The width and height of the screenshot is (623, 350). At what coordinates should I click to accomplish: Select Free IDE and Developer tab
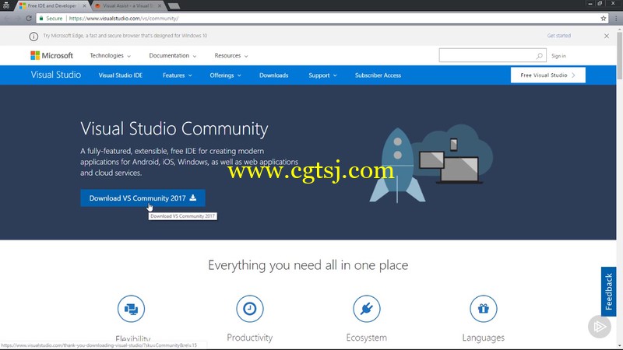(51, 6)
